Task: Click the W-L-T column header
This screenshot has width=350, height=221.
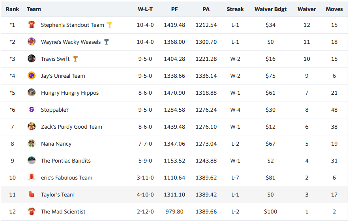Action: coord(145,9)
